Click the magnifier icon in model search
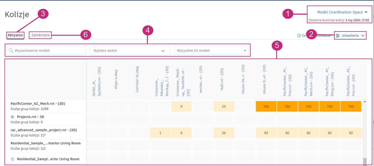The width and height of the screenshot is (374, 166). 11,51
